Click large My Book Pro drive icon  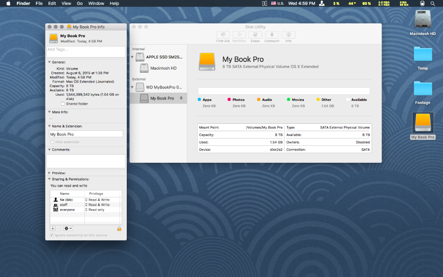tap(207, 61)
